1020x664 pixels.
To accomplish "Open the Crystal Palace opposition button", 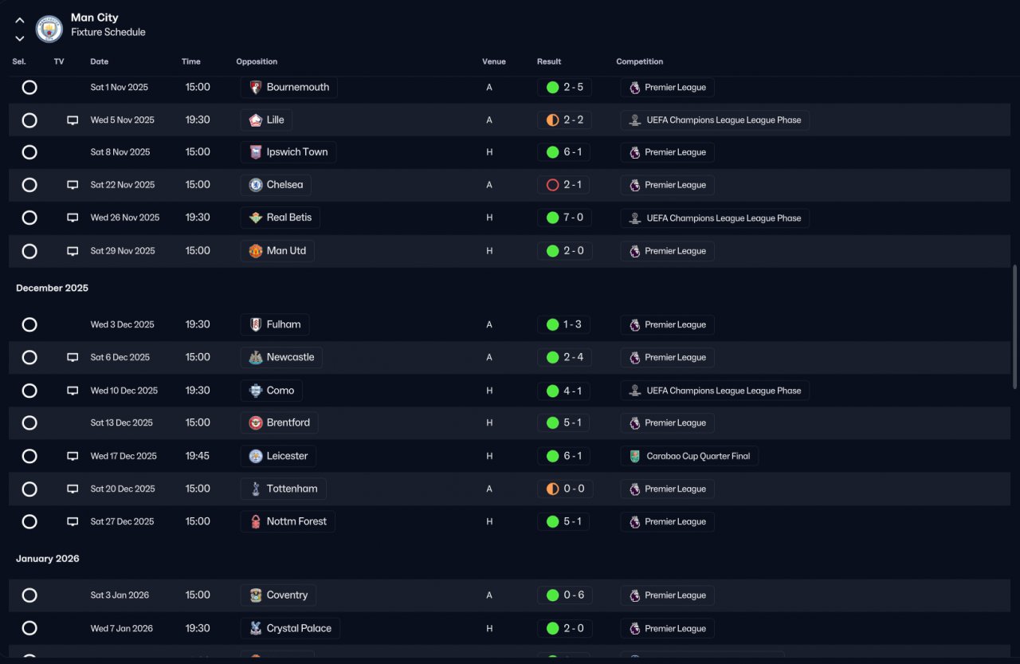I will (x=290, y=628).
